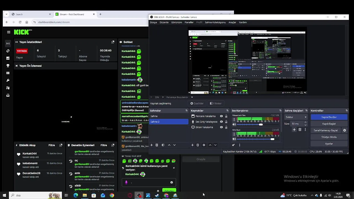Move selected source up in Kaynaklar

pyautogui.click(x=210, y=145)
